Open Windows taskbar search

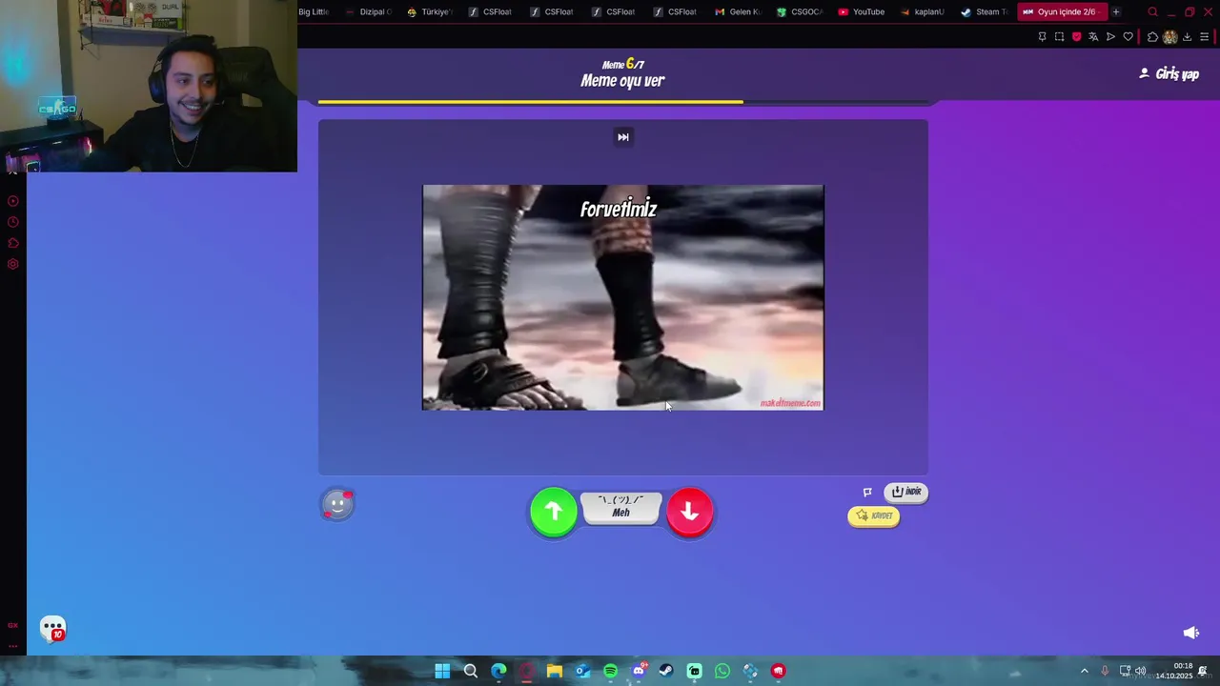471,671
